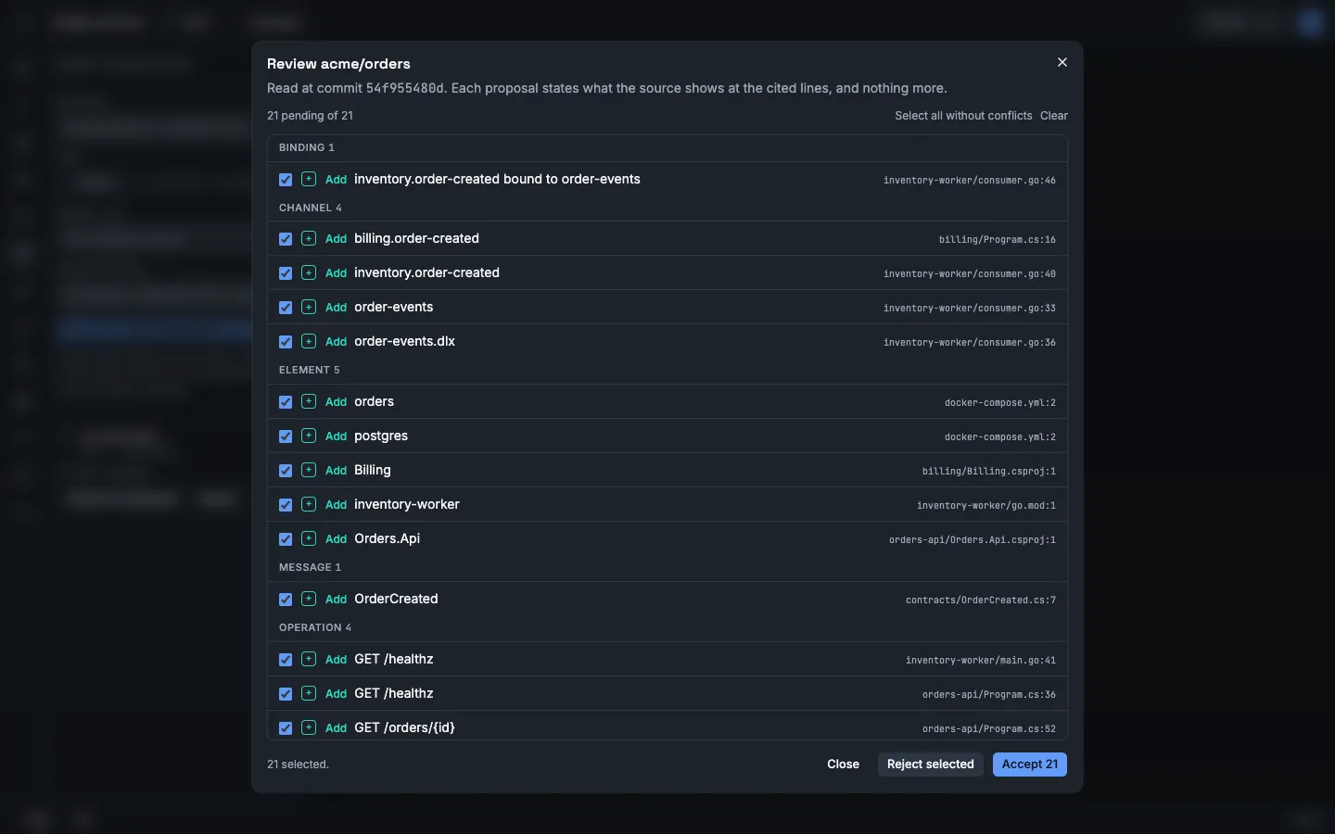Accept all 21 proposals
The image size is (1335, 834).
point(1030,764)
